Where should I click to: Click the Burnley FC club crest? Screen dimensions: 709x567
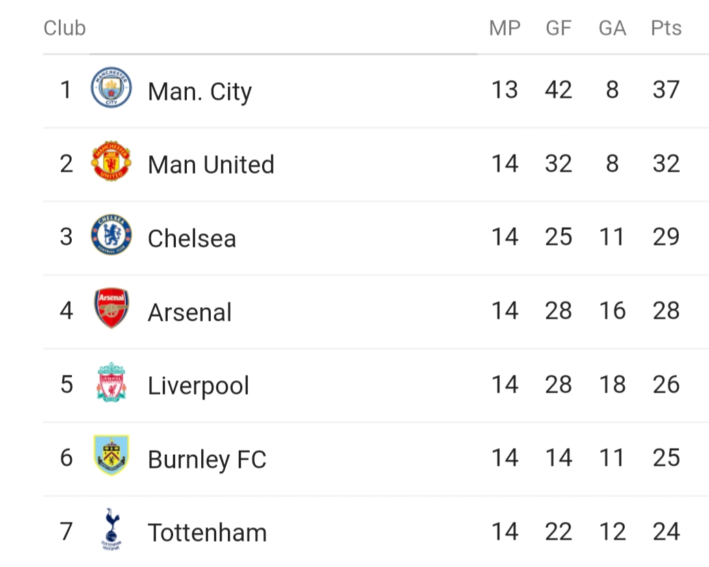[111, 456]
